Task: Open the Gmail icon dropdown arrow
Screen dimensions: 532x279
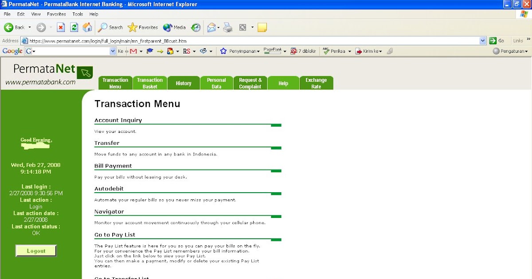Action: click(141, 51)
